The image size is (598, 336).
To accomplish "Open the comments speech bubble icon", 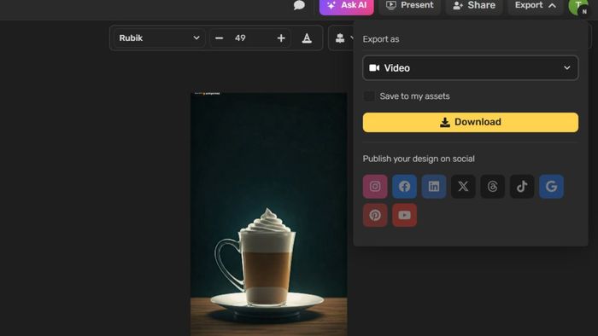I will point(299,5).
